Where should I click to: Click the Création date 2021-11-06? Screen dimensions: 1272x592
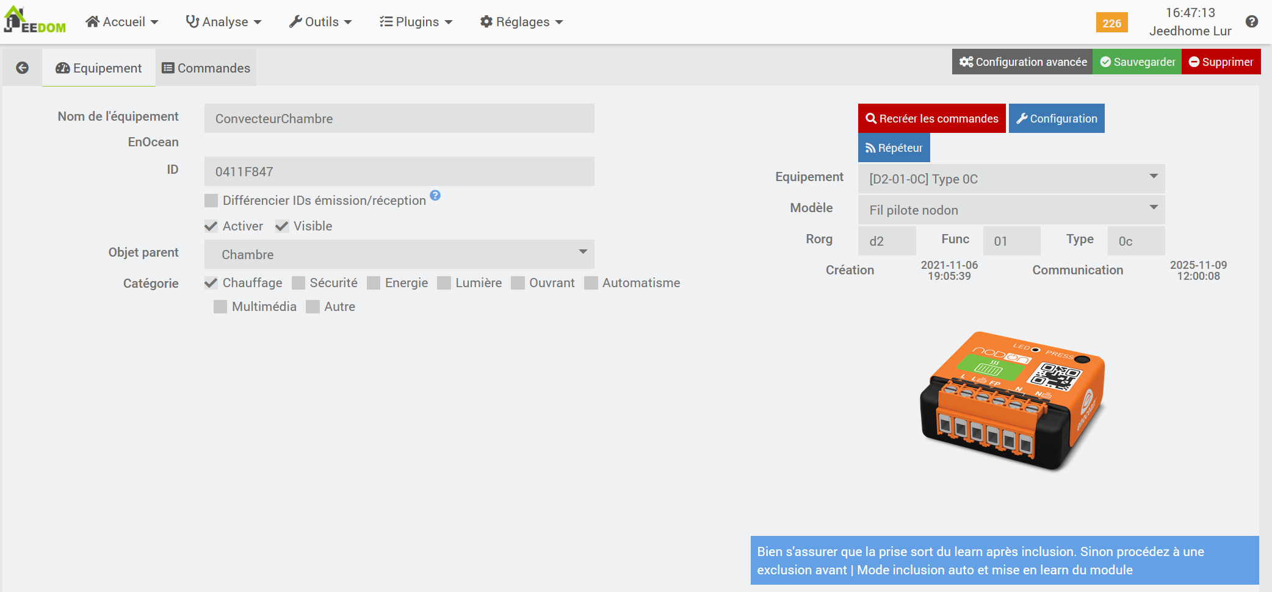click(949, 271)
